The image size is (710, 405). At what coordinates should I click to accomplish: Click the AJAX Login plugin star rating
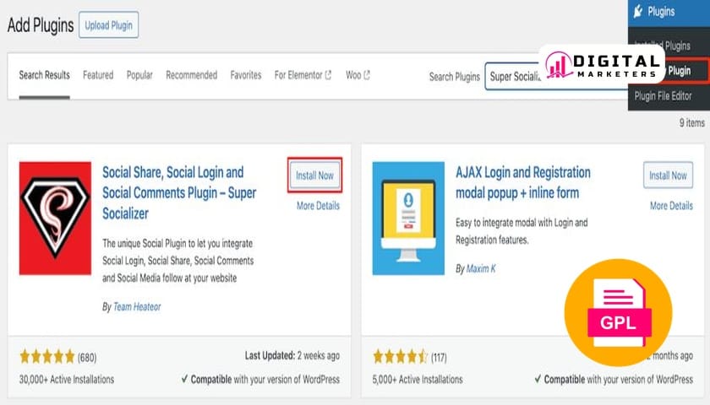coord(400,356)
